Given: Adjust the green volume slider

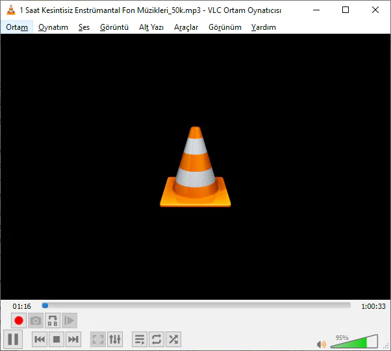Looking at the screenshot, I should (x=354, y=342).
